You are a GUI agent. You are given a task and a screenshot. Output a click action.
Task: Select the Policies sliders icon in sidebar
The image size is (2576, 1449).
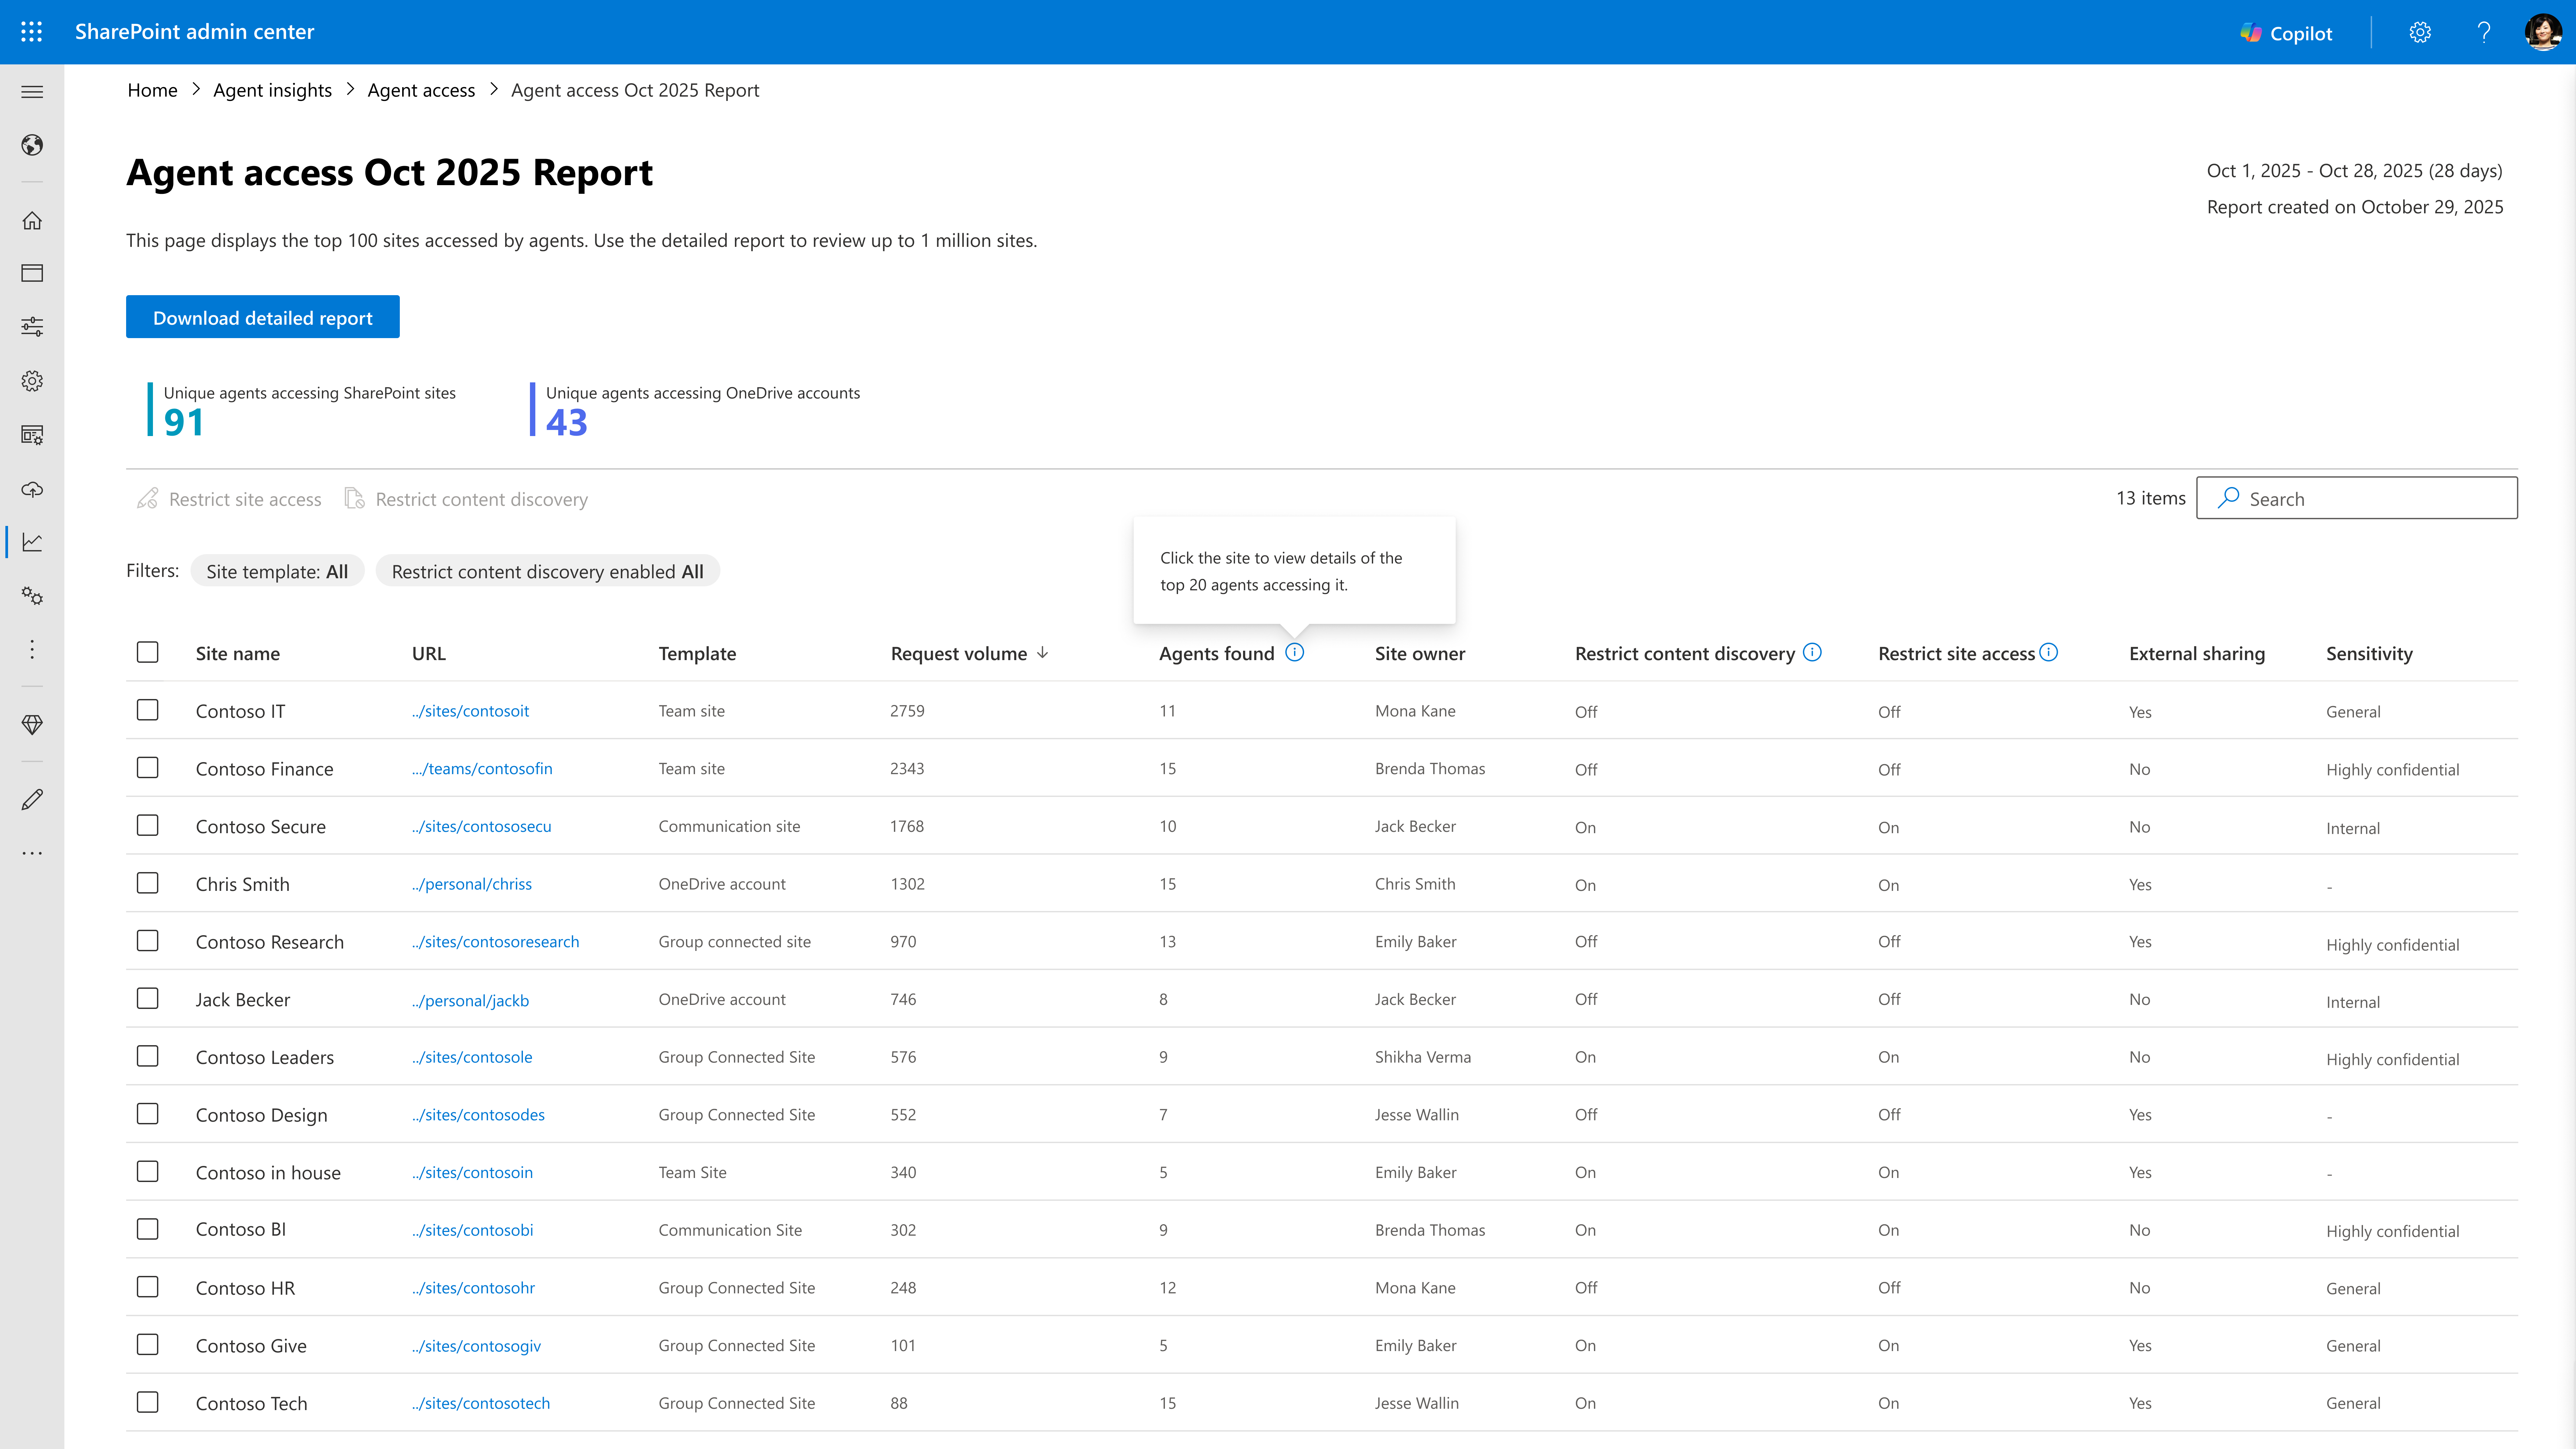(x=32, y=326)
